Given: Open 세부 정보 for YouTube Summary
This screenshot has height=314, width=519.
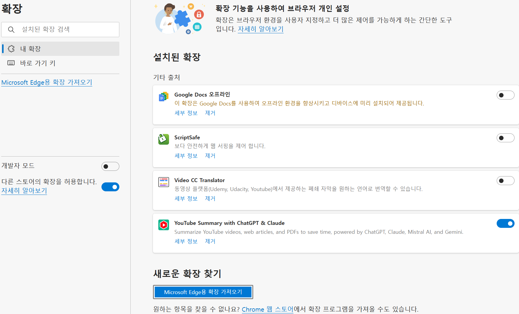Looking at the screenshot, I should [x=186, y=241].
